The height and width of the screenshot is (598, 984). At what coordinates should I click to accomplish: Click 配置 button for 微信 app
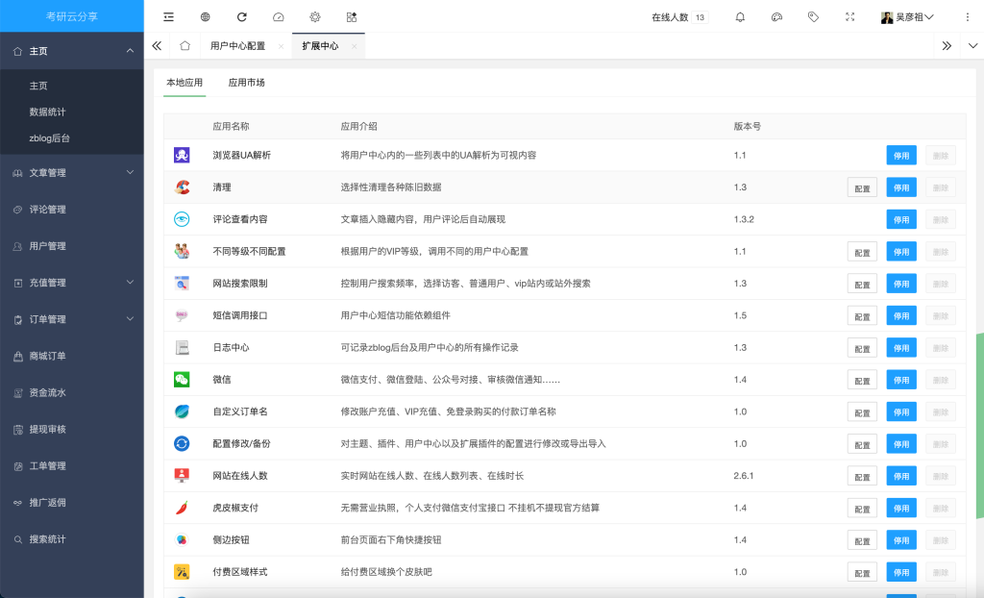(x=862, y=380)
